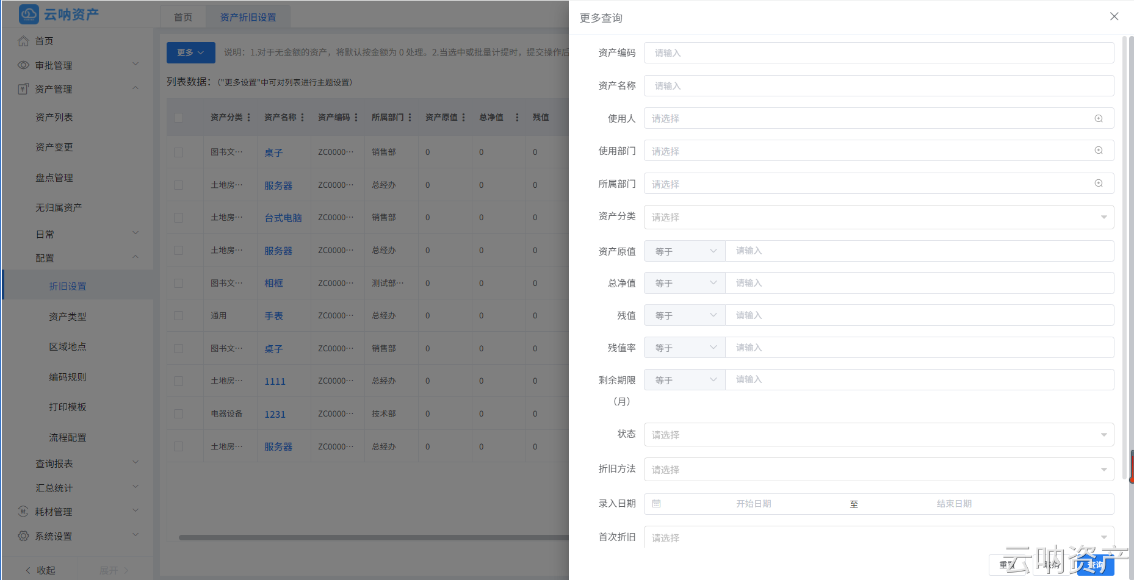Check the row of 台式电脑

pyautogui.click(x=178, y=218)
